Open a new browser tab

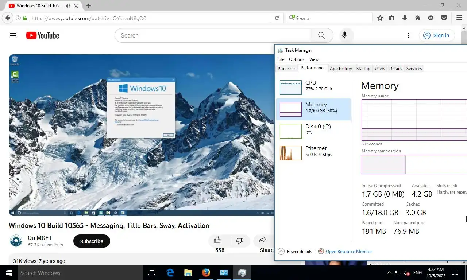click(88, 6)
